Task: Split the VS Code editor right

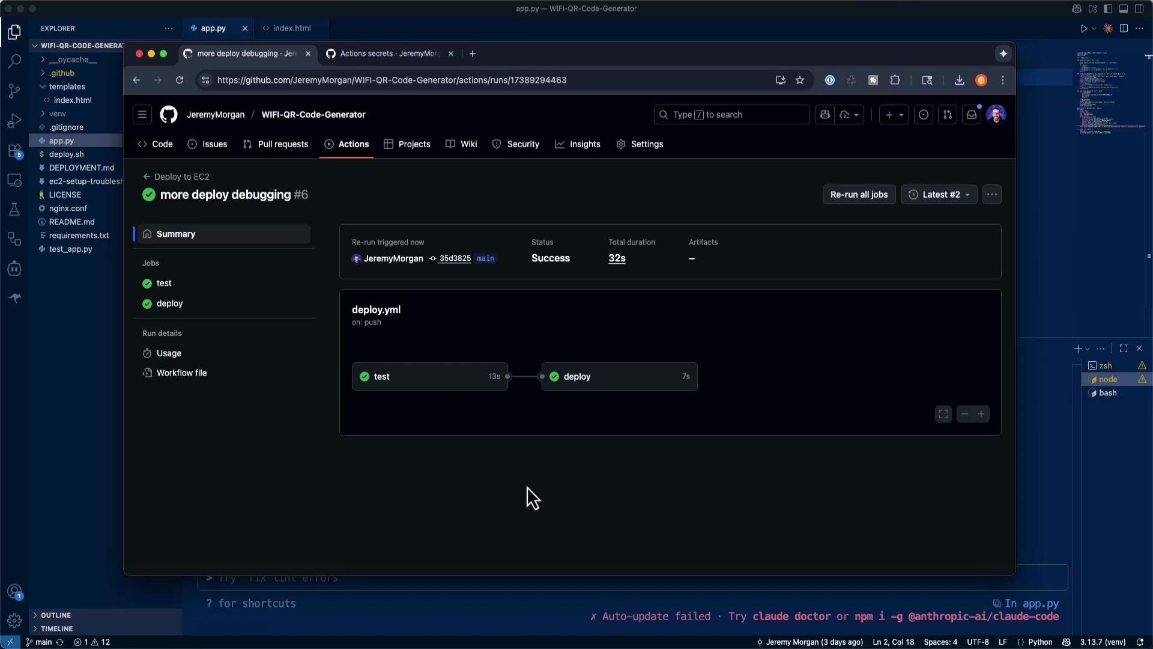Action: [1124, 28]
